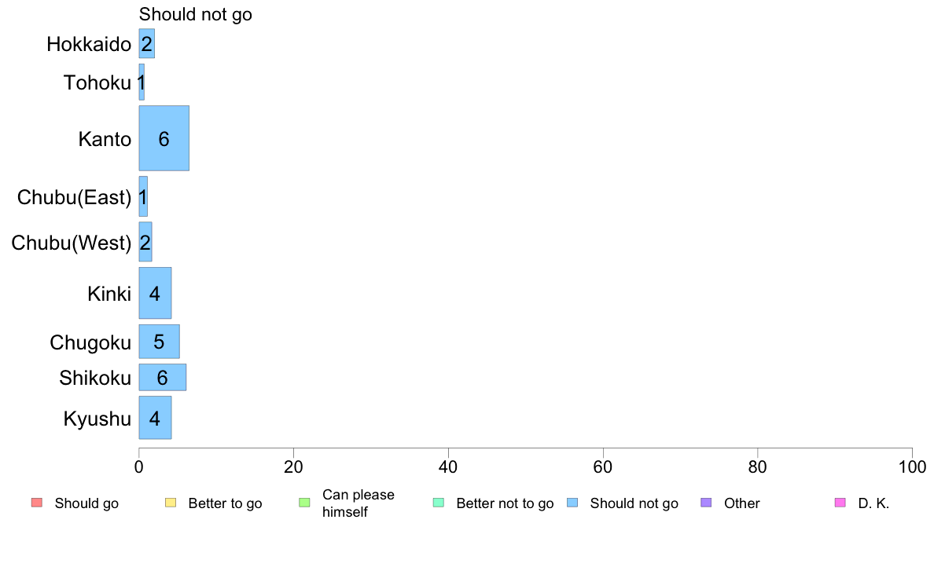The height and width of the screenshot is (578, 934).
Task: Click the Tohoku row label
Action: point(97,82)
